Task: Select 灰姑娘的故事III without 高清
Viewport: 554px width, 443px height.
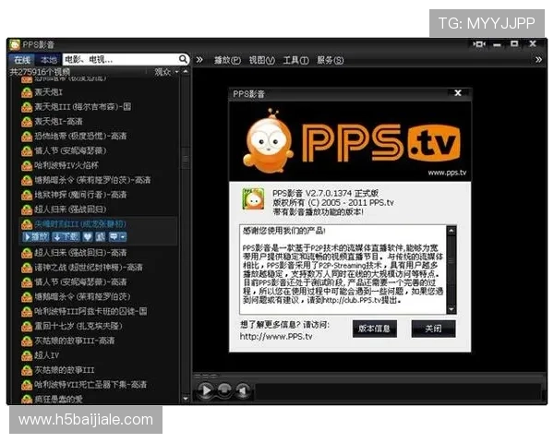Action: pos(65,370)
